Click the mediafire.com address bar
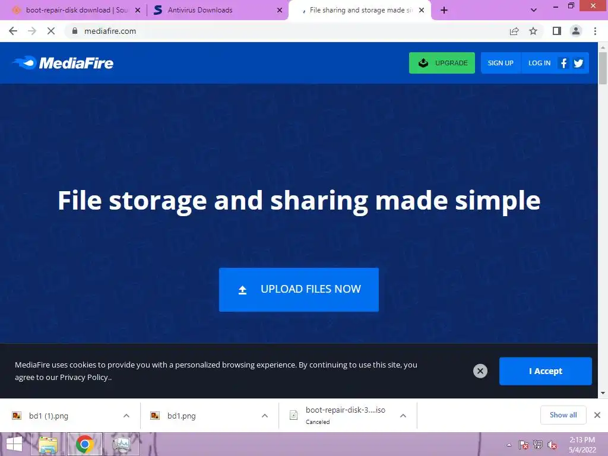 click(287, 31)
